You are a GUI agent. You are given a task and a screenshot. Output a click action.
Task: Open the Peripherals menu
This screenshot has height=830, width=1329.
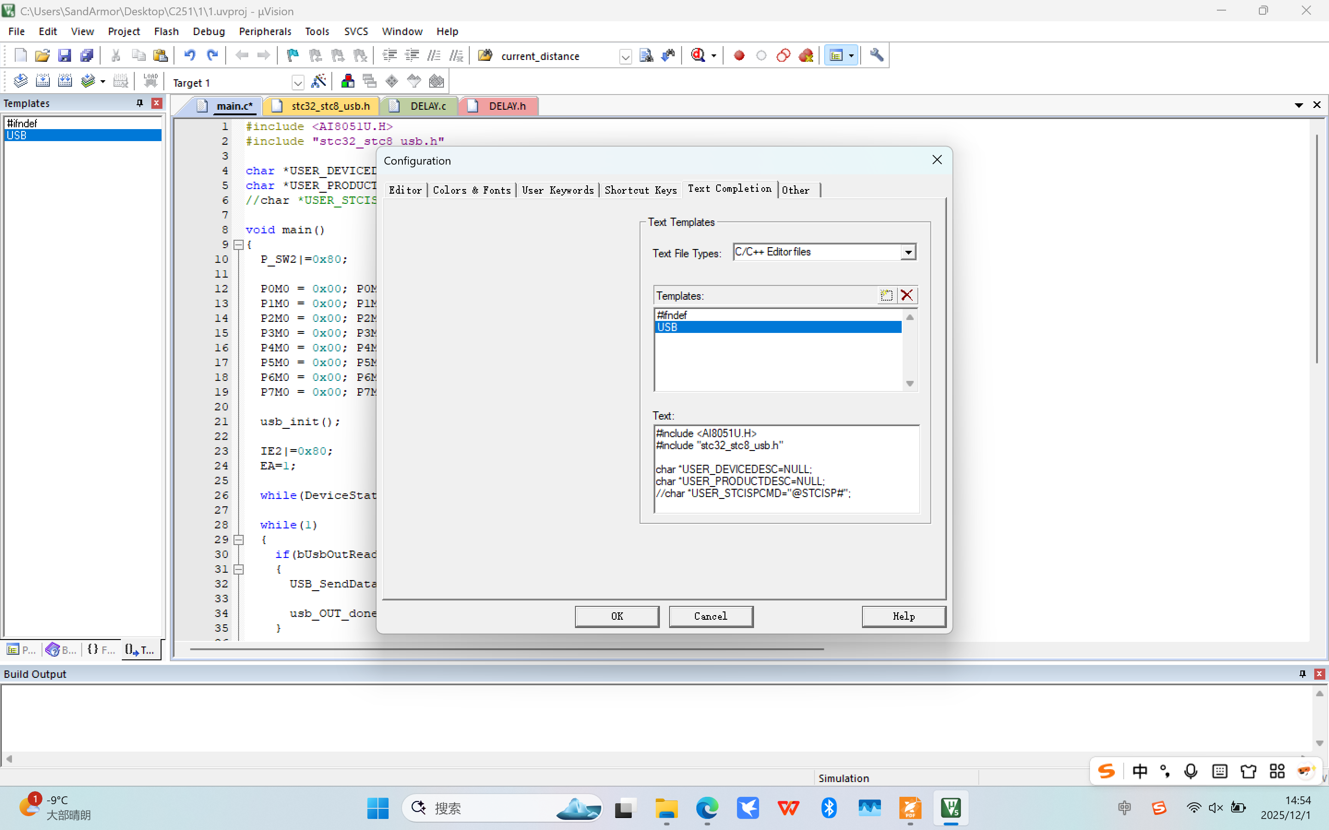[265, 31]
